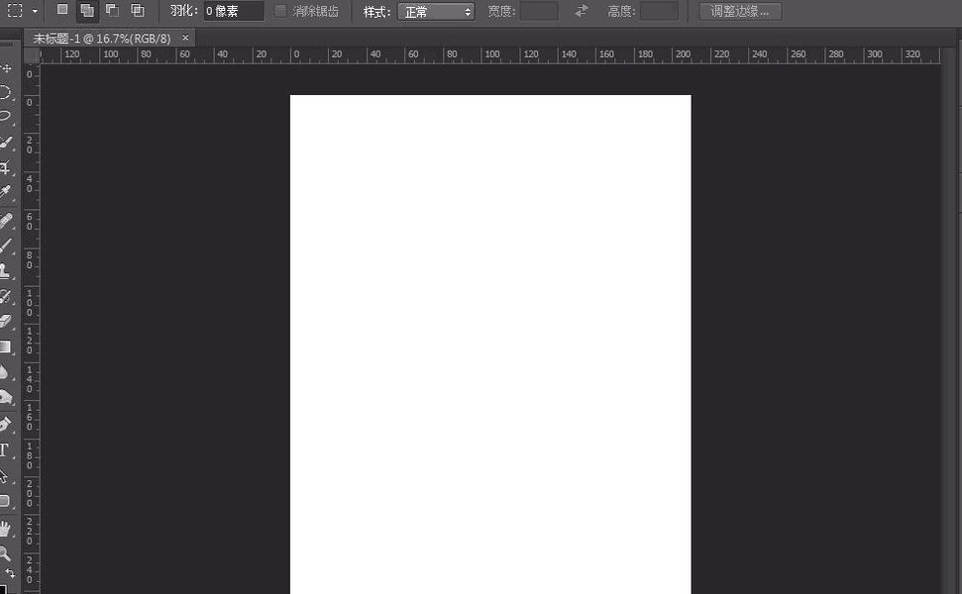Select the Gradient tool
This screenshot has height=594, width=962.
click(x=5, y=347)
